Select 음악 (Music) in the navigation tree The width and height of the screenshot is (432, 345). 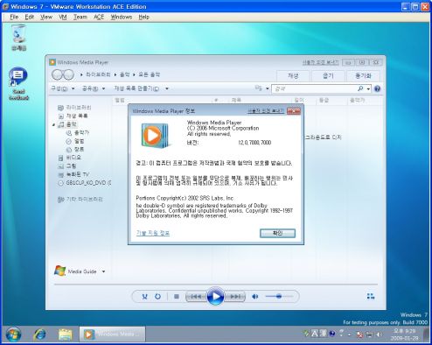point(68,124)
